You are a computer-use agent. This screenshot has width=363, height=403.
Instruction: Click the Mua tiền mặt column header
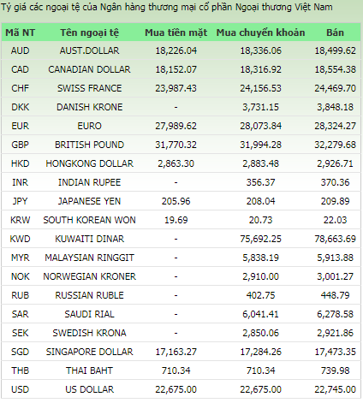coord(176,33)
